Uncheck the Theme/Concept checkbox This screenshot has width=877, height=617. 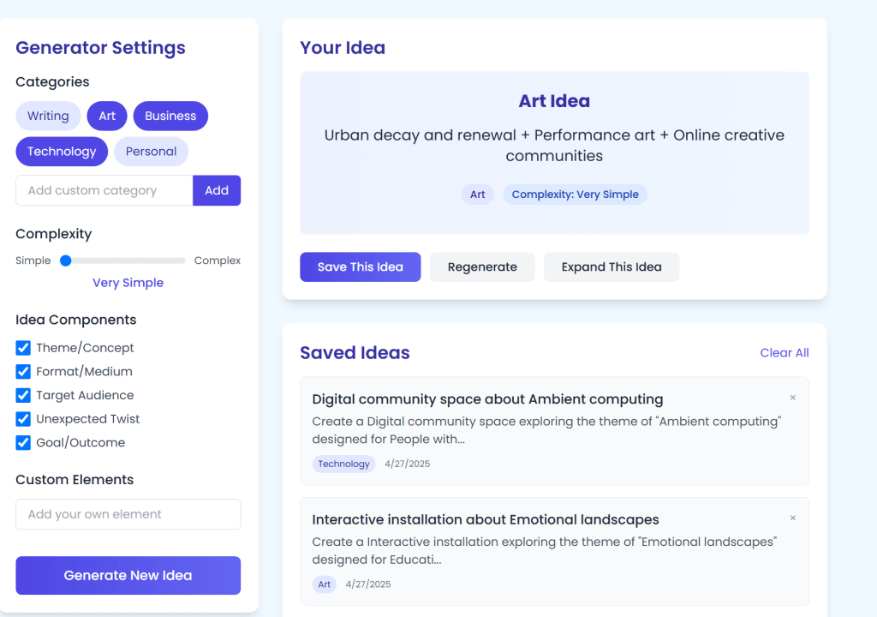(23, 348)
